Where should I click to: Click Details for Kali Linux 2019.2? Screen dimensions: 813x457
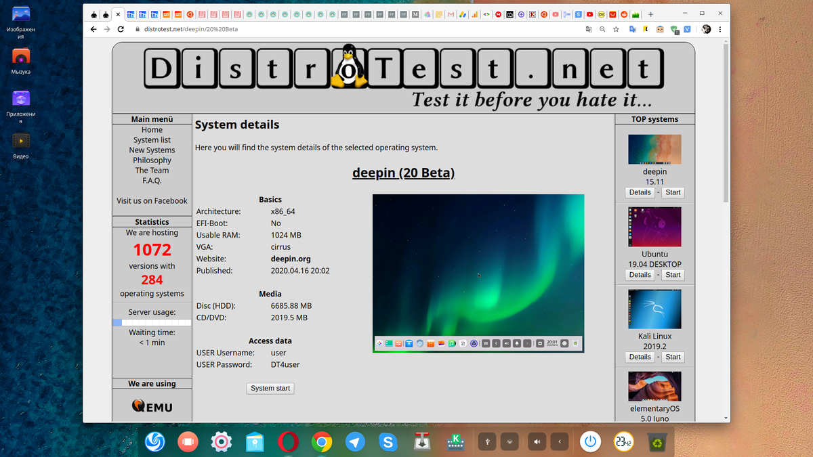[640, 357]
